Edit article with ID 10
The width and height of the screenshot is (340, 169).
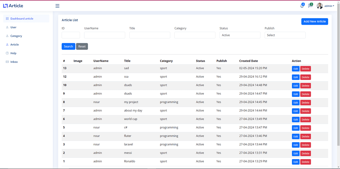click(x=296, y=86)
